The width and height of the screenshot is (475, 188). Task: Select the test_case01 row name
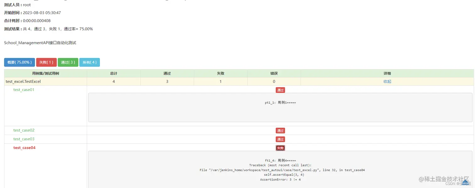(x=24, y=90)
